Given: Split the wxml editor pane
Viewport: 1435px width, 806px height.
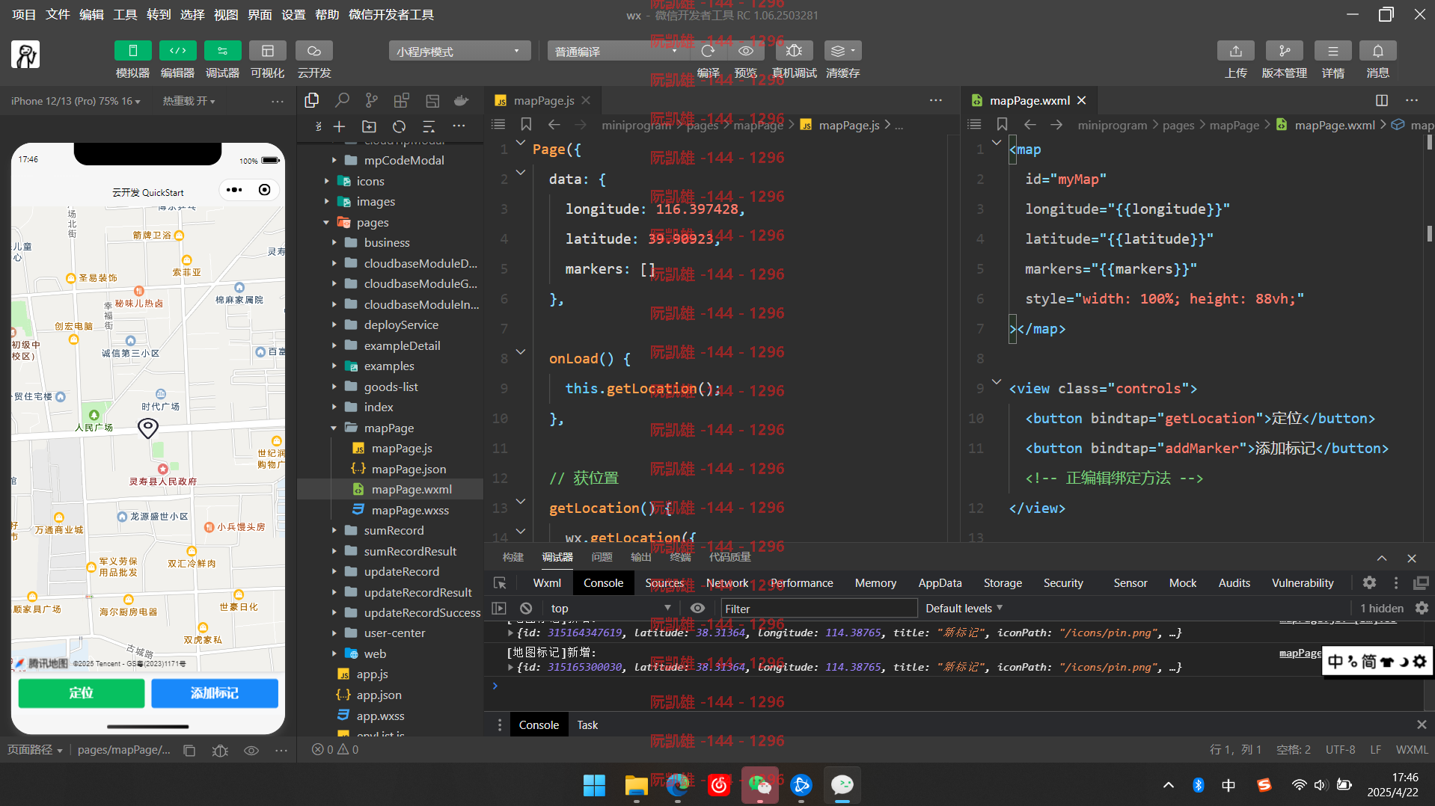Looking at the screenshot, I should tap(1381, 100).
